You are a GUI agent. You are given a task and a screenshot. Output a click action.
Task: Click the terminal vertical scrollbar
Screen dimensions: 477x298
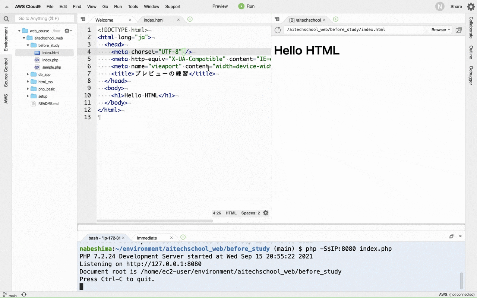461,280
